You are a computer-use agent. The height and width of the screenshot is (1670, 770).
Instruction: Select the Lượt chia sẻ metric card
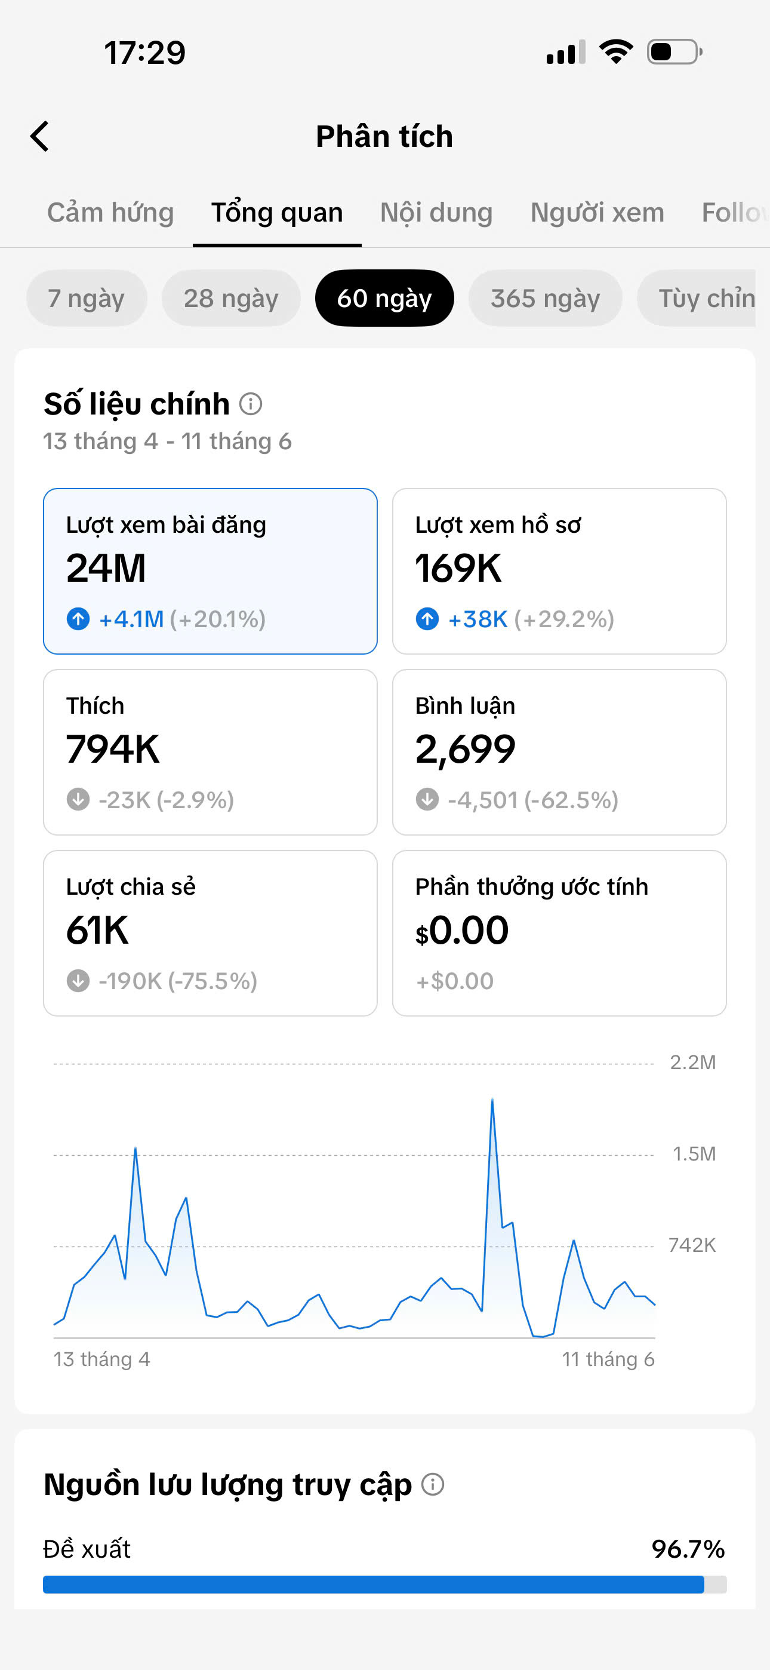[210, 933]
